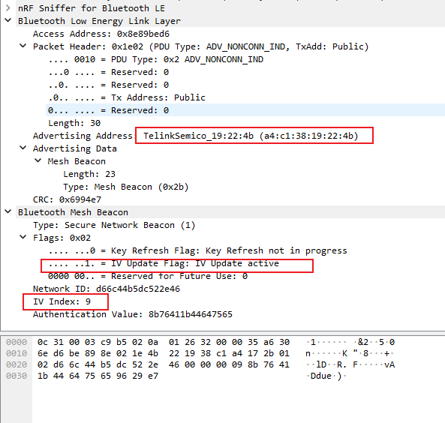Select the IV Index: 9 row
The width and height of the screenshot is (445, 423).
tap(62, 301)
